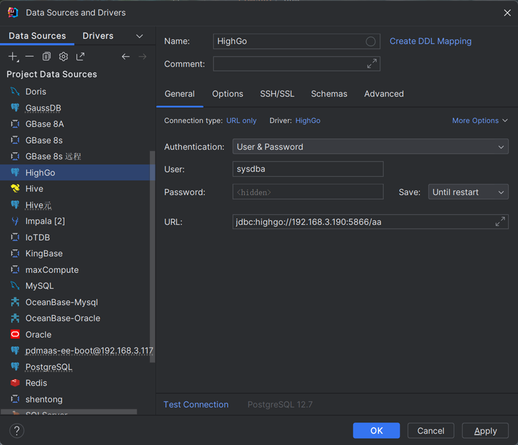Click the color circle in the Name field
The width and height of the screenshot is (518, 445).
(371, 41)
